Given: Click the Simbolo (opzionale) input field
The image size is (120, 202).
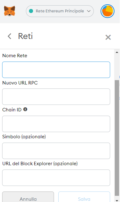Looking at the screenshot, I should point(56,151).
